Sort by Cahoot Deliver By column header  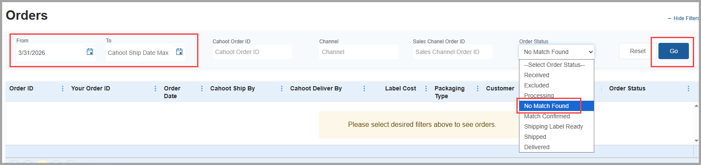point(316,88)
